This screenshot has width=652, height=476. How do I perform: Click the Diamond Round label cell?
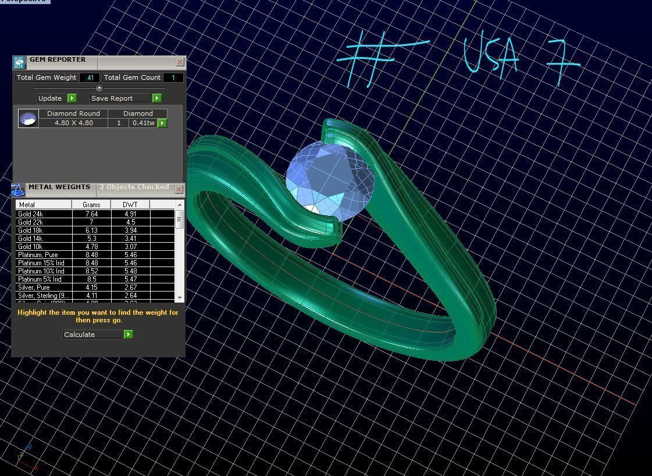73,113
